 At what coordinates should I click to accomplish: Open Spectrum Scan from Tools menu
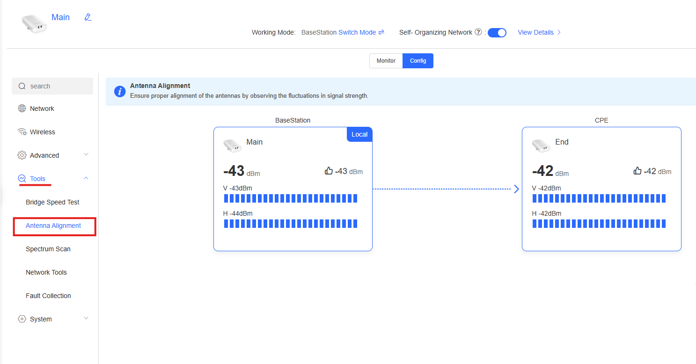click(x=48, y=249)
